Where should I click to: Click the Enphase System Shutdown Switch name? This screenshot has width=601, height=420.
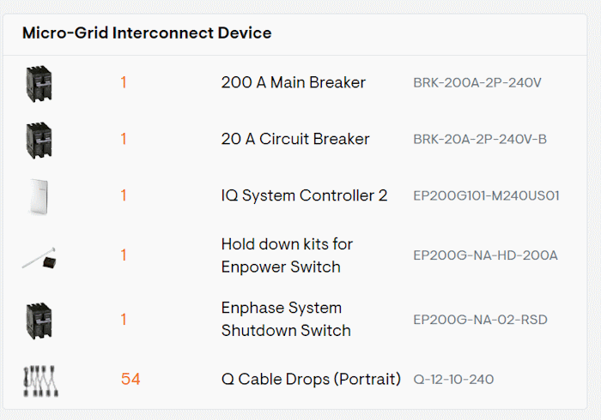pos(286,319)
